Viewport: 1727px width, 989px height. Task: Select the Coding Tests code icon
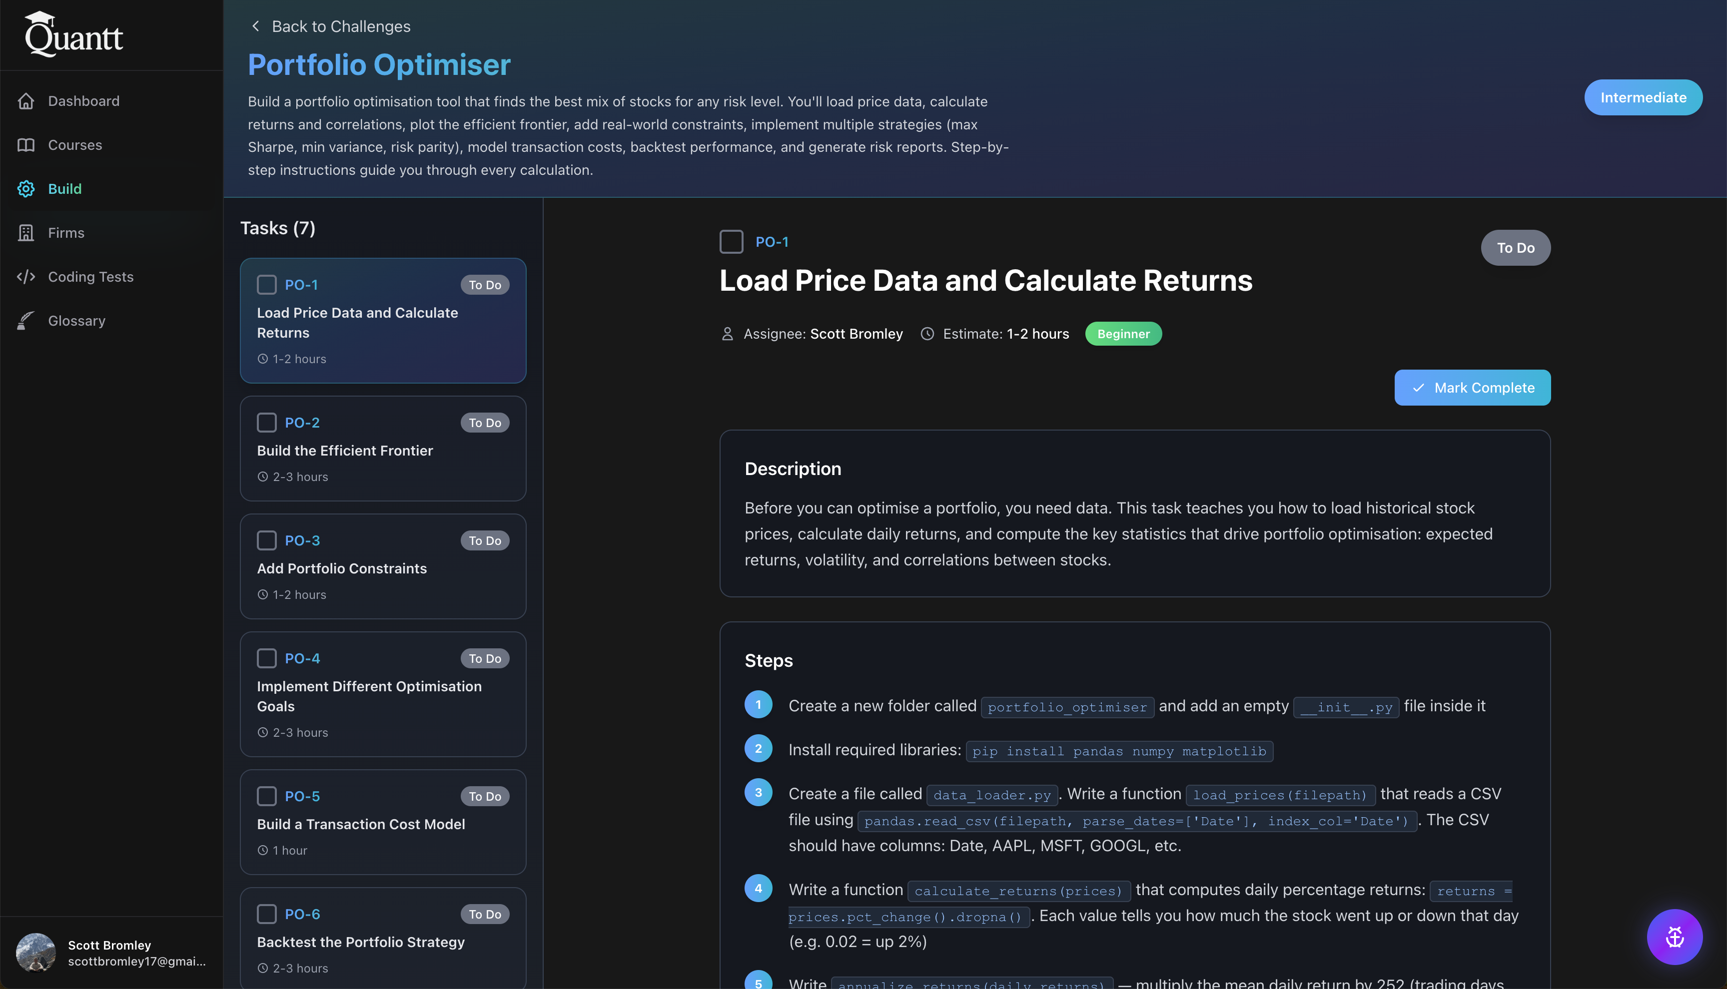click(x=26, y=276)
